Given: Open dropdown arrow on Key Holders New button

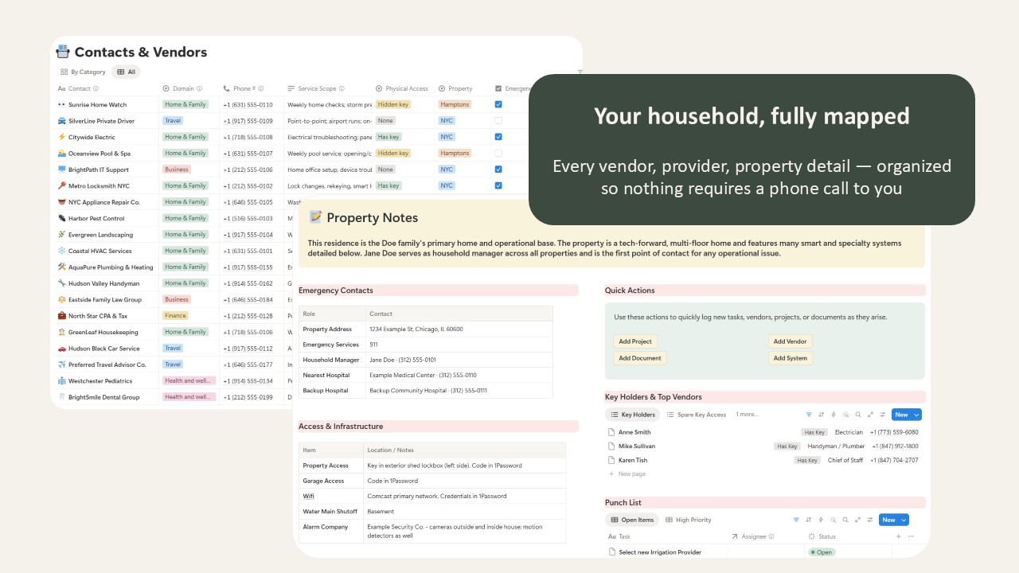Looking at the screenshot, I should point(916,415).
